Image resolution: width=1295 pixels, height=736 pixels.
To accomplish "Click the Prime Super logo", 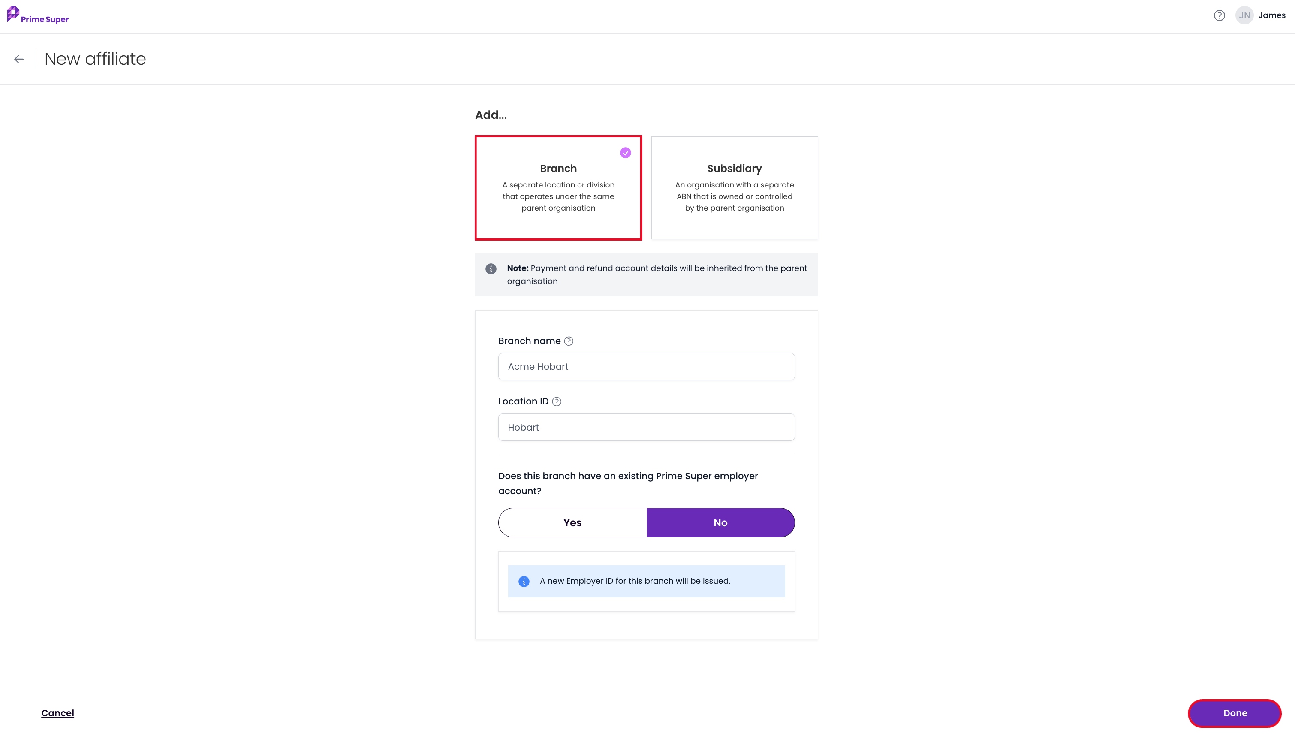I will click(38, 15).
